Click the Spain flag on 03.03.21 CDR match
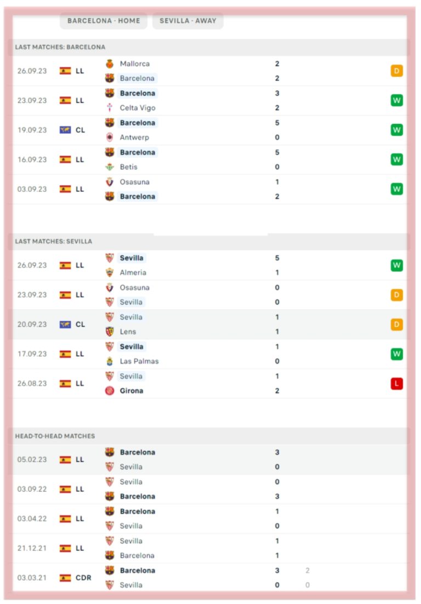This screenshot has width=421, height=604. click(65, 578)
